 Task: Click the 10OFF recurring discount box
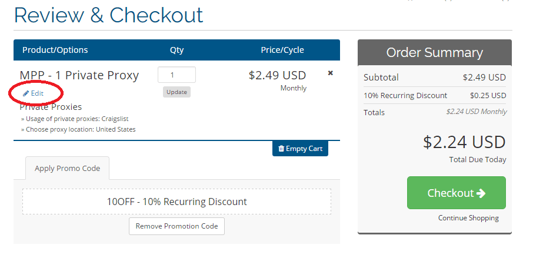pos(176,202)
